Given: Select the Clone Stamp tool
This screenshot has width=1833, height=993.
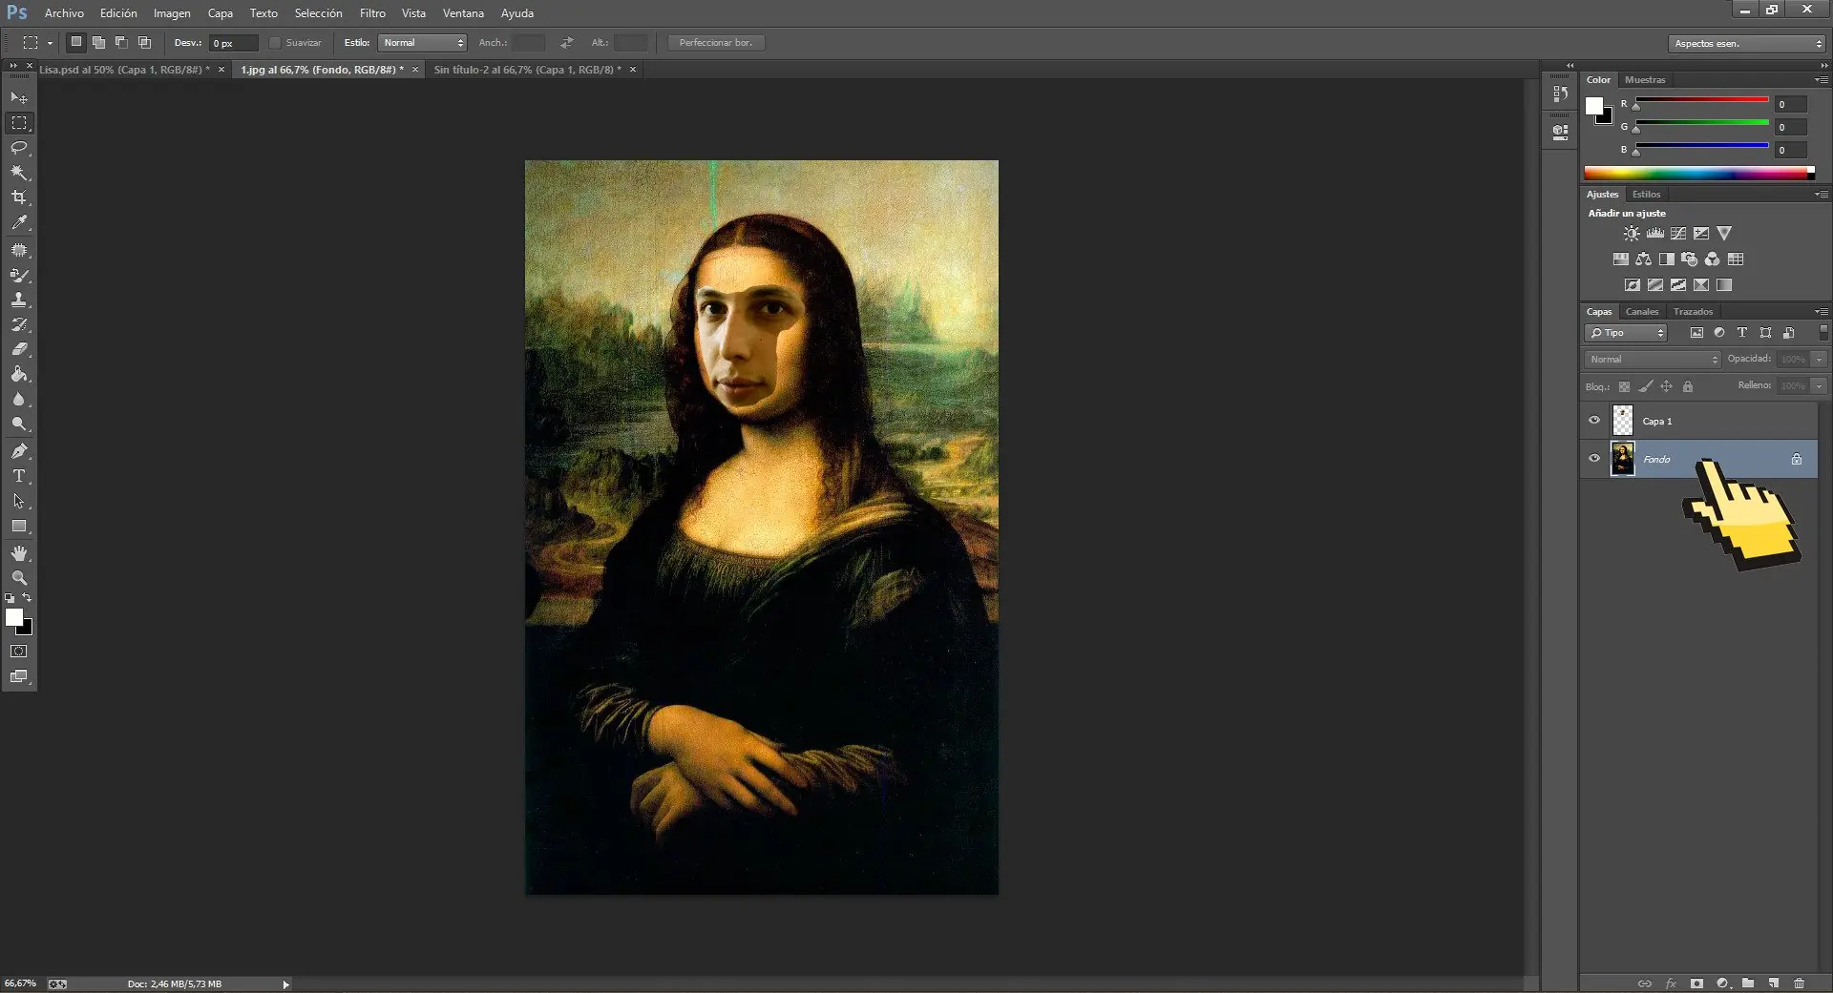Looking at the screenshot, I should 19,300.
